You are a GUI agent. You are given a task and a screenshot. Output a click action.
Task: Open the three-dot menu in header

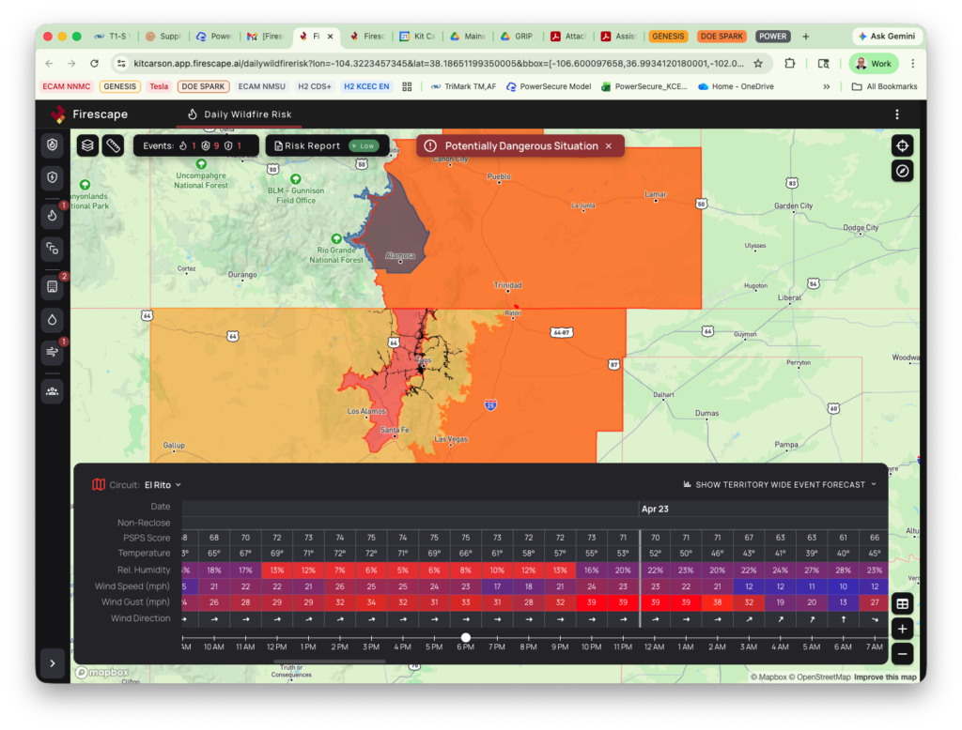897,114
